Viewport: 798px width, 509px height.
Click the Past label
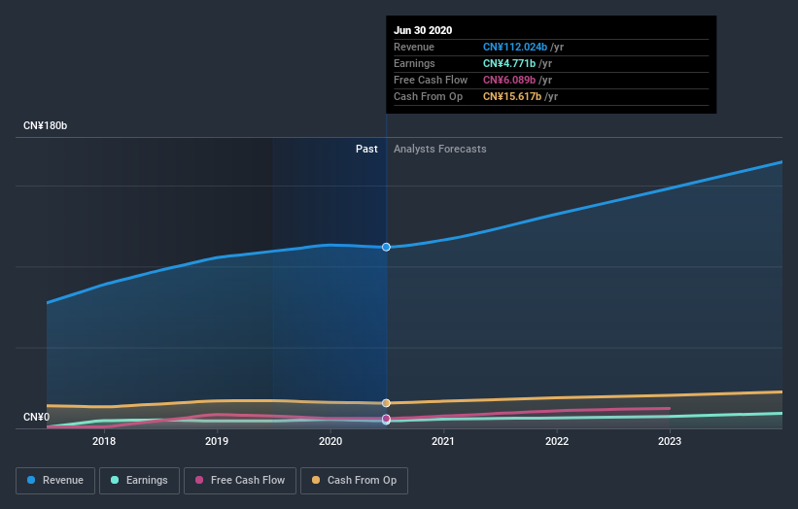point(366,149)
